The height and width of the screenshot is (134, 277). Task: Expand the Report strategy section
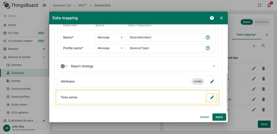(214, 66)
